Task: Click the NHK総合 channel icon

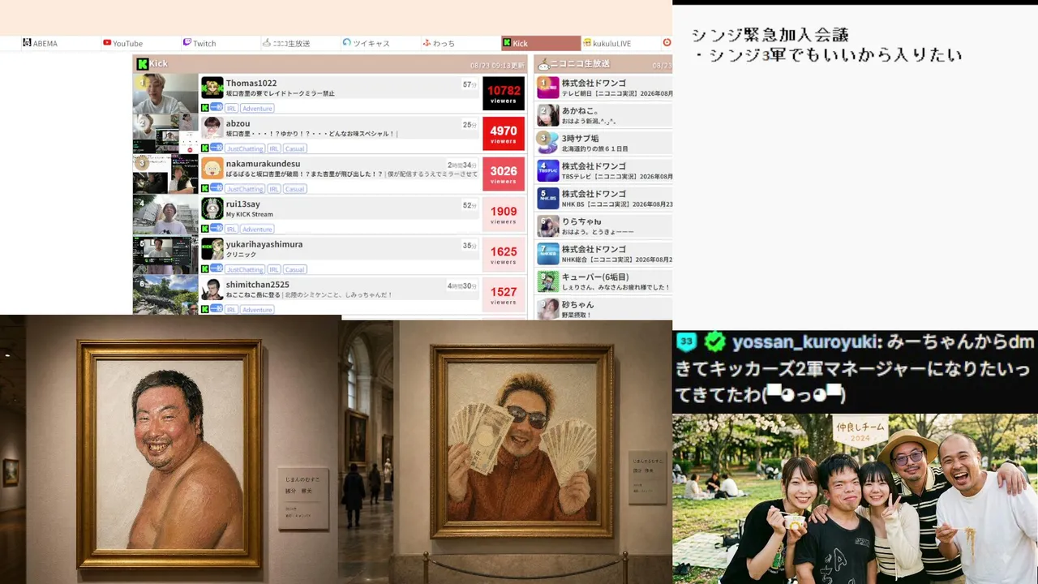Action: pos(548,254)
